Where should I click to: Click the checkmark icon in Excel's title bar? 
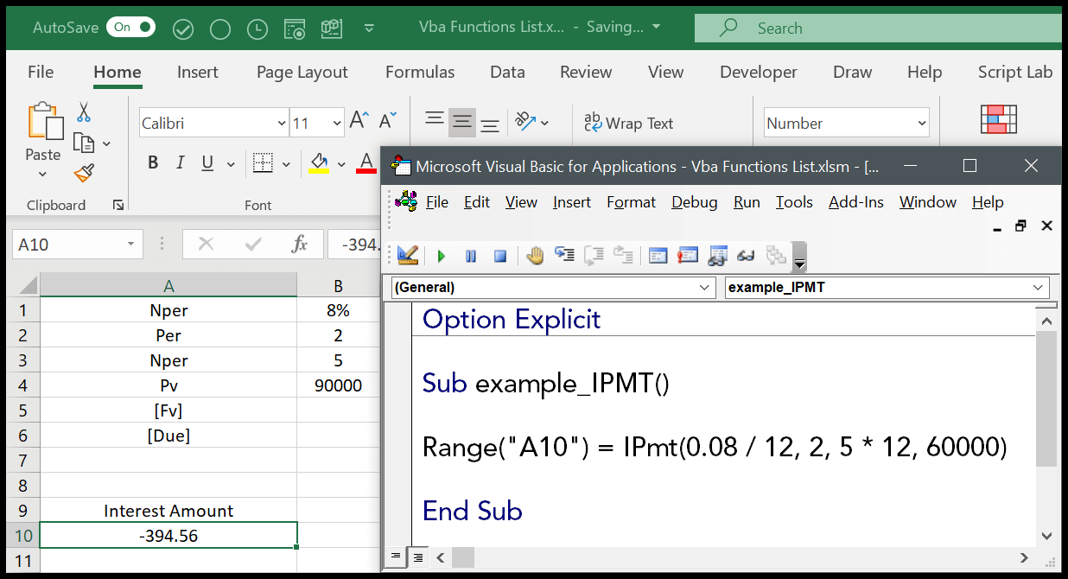pyautogui.click(x=183, y=29)
